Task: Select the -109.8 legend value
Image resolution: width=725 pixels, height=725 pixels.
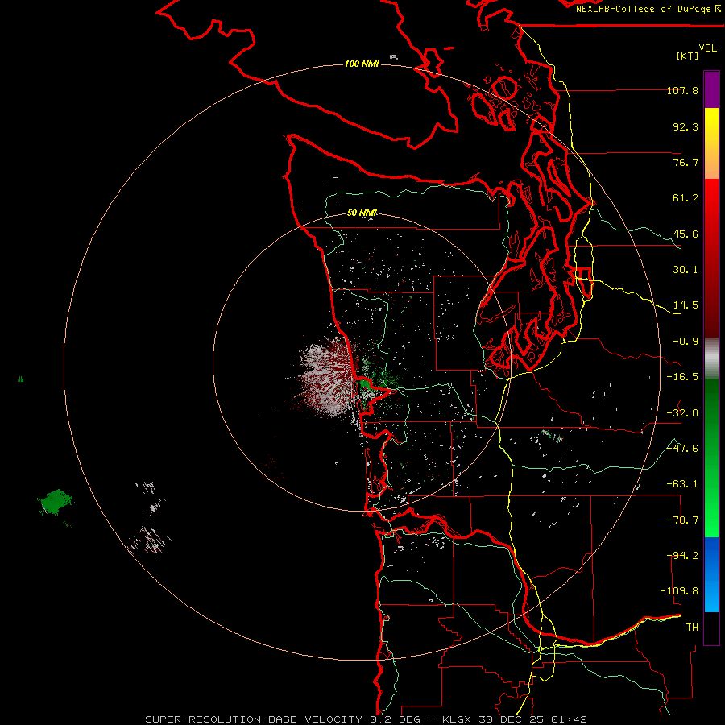Action: (x=679, y=591)
